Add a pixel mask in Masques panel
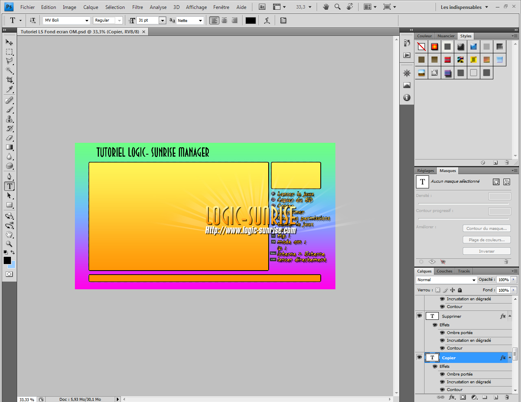Viewport: 521px width, 402px height. pyautogui.click(x=496, y=182)
